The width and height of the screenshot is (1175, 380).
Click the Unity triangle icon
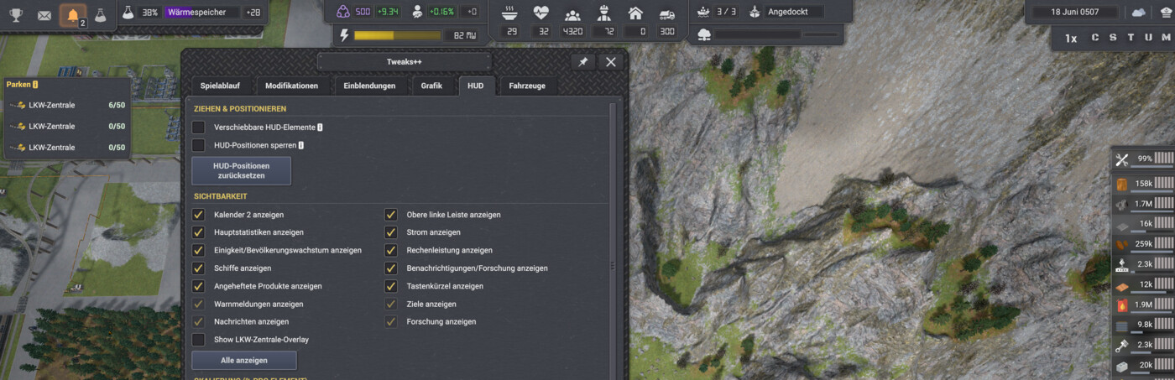click(x=342, y=12)
